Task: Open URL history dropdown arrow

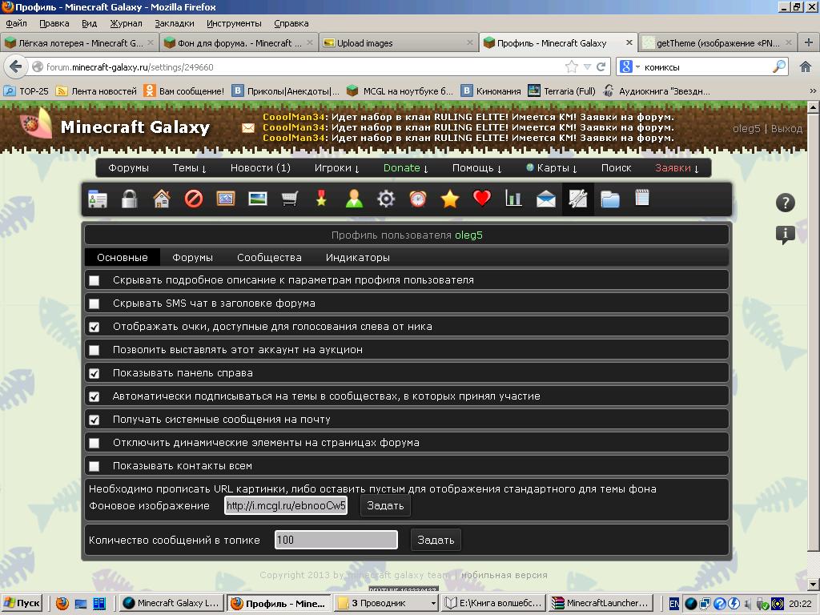Action: [x=587, y=67]
